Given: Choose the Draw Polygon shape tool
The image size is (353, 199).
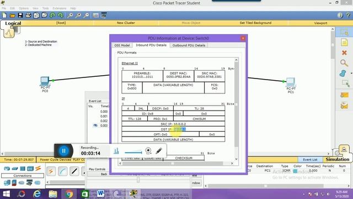Looking at the screenshot, I should pos(343,74).
